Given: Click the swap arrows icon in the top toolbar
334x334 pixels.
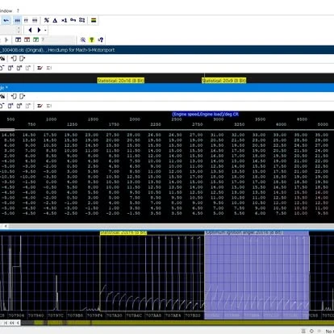Looking at the screenshot, I should (x=82, y=20).
